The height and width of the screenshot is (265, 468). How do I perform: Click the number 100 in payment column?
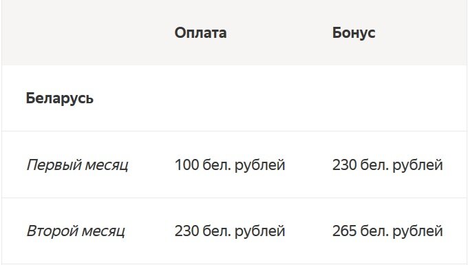(x=187, y=165)
